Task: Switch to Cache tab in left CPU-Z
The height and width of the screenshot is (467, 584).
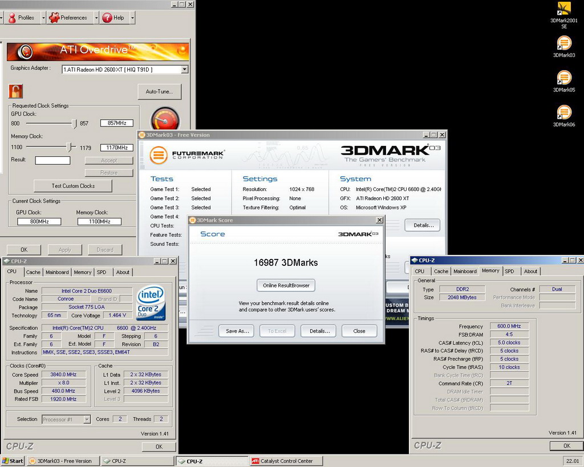Action: [x=33, y=272]
